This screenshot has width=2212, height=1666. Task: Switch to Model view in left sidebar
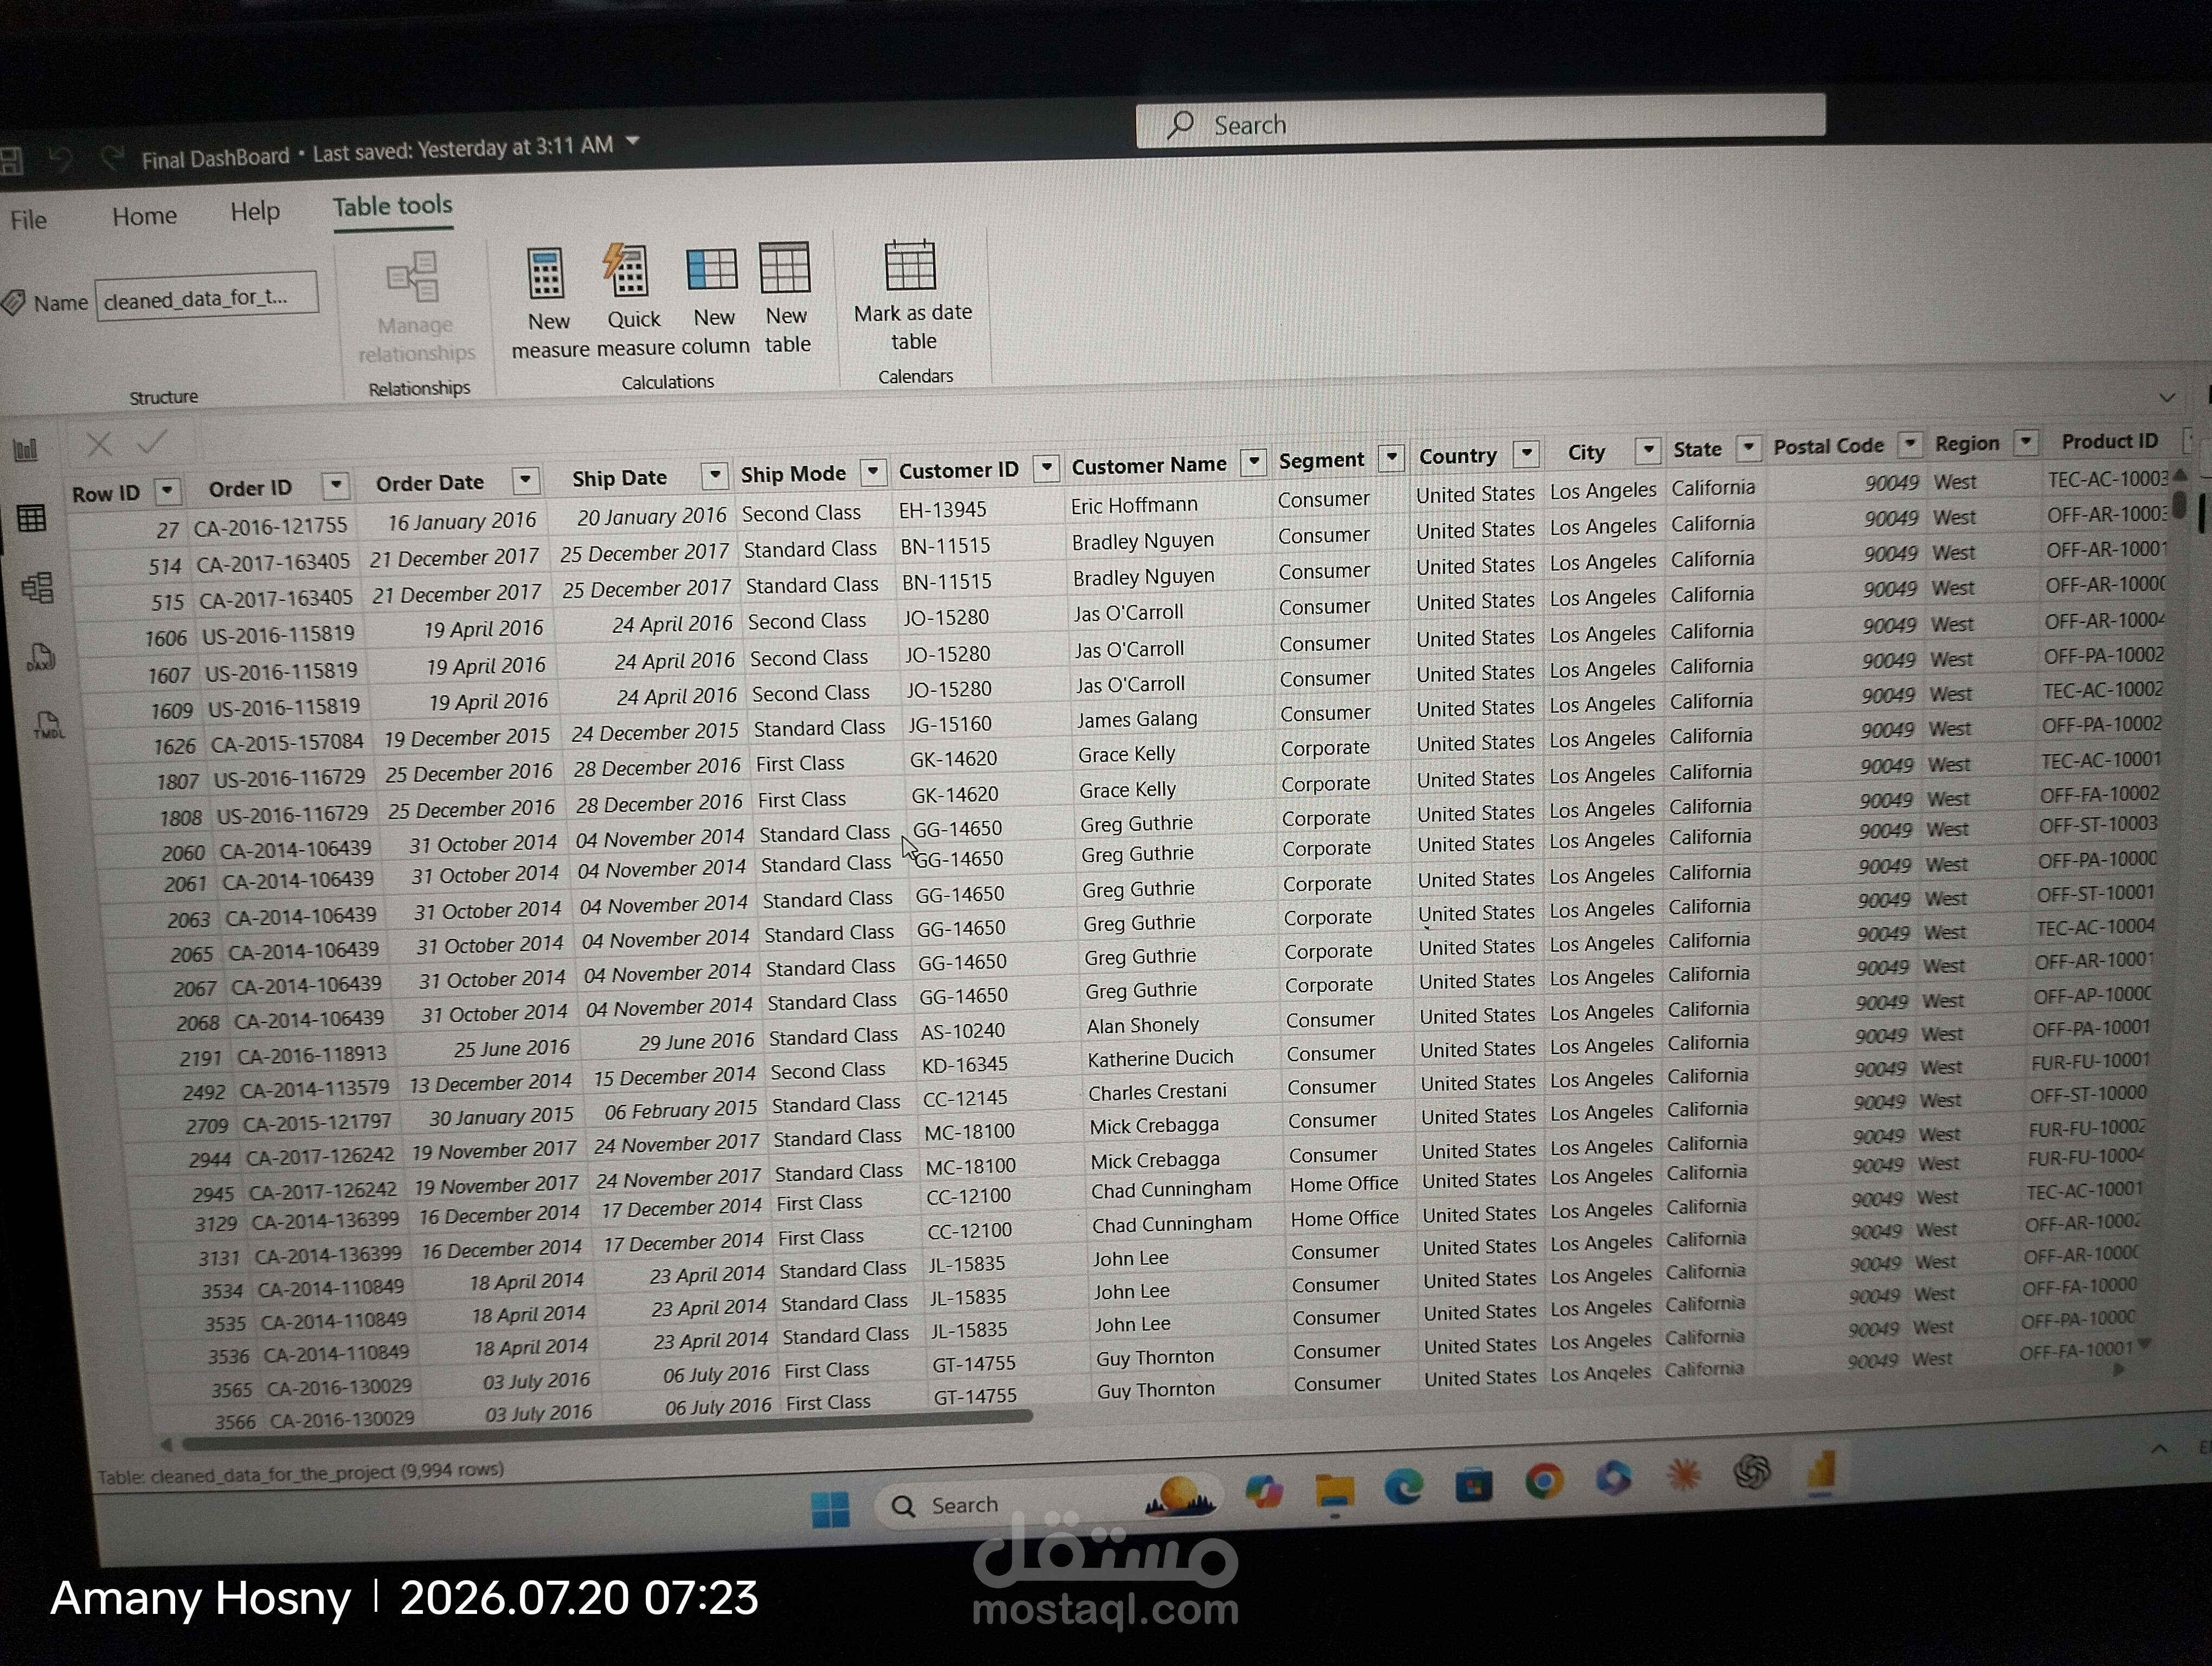[37, 587]
